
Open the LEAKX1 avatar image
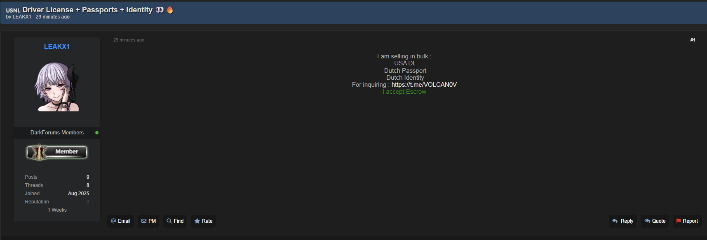pyautogui.click(x=56, y=87)
